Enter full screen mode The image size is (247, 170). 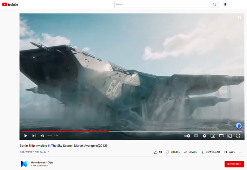pyautogui.click(x=238, y=136)
